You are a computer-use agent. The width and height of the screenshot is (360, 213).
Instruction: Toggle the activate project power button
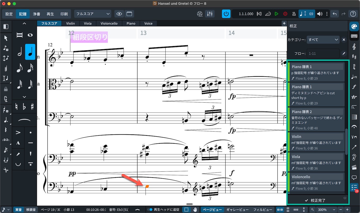coord(226,14)
